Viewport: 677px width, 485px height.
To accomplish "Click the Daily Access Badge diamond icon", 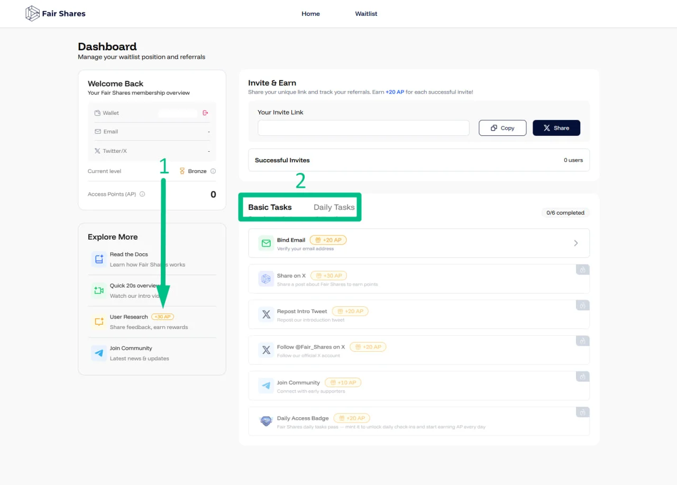I will click(x=266, y=422).
